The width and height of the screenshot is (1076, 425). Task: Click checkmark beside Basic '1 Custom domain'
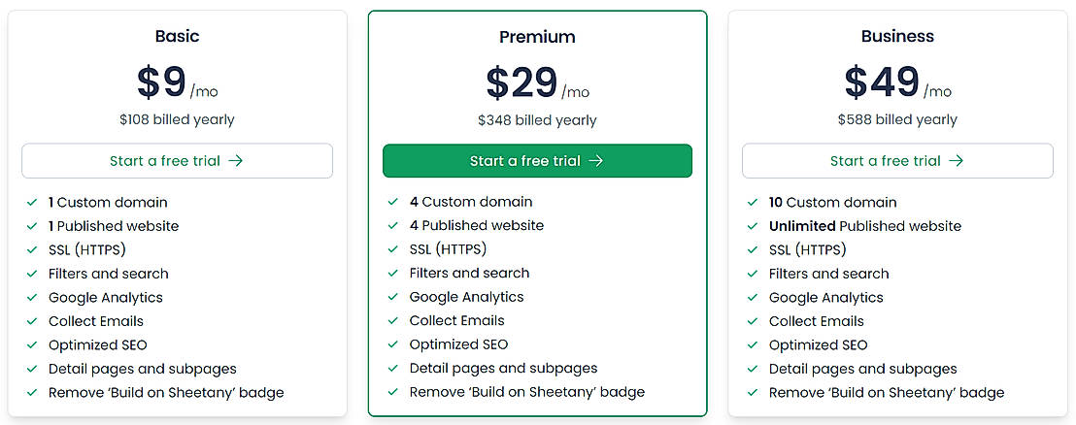pyautogui.click(x=33, y=203)
